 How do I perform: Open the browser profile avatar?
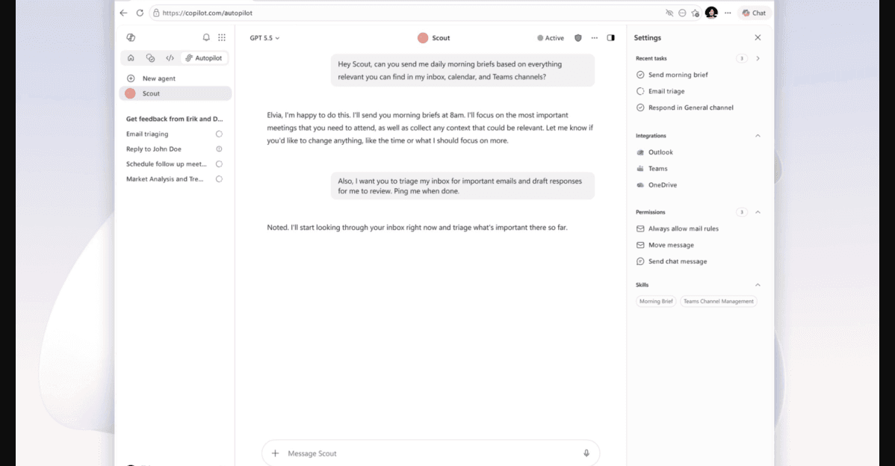pyautogui.click(x=711, y=13)
